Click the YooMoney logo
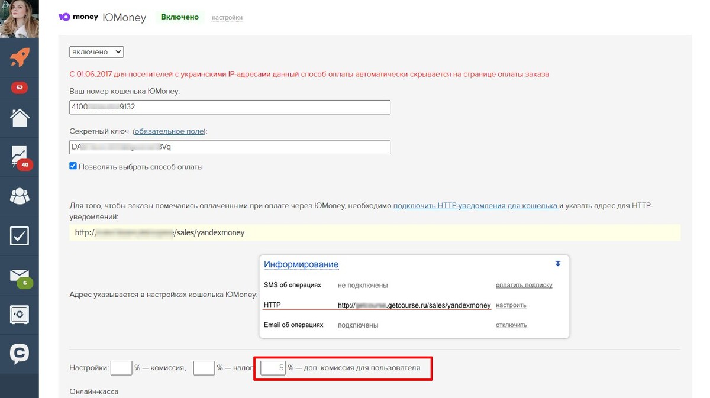Image resolution: width=710 pixels, height=398 pixels. tap(78, 17)
